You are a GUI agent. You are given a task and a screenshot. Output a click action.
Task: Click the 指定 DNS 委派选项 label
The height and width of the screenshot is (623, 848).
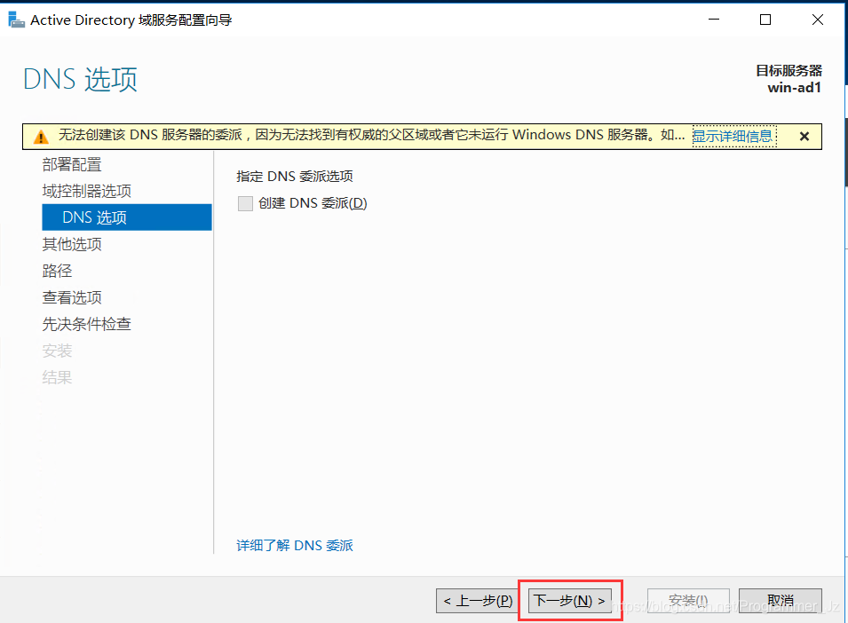click(295, 176)
